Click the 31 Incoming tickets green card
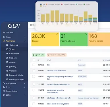The height and width of the screenshot is (107, 110). [x=74, y=39]
